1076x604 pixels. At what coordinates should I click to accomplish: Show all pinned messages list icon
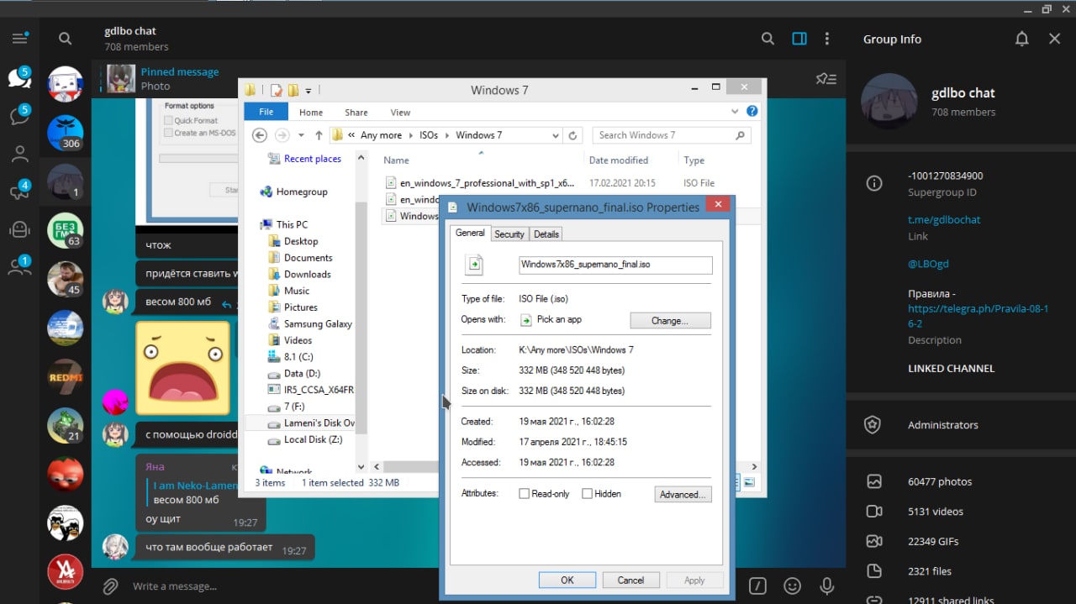pyautogui.click(x=825, y=79)
